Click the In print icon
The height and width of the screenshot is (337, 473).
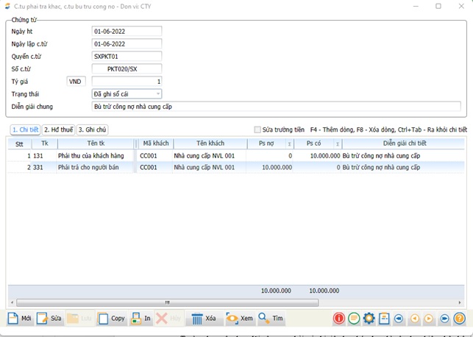coord(141,319)
